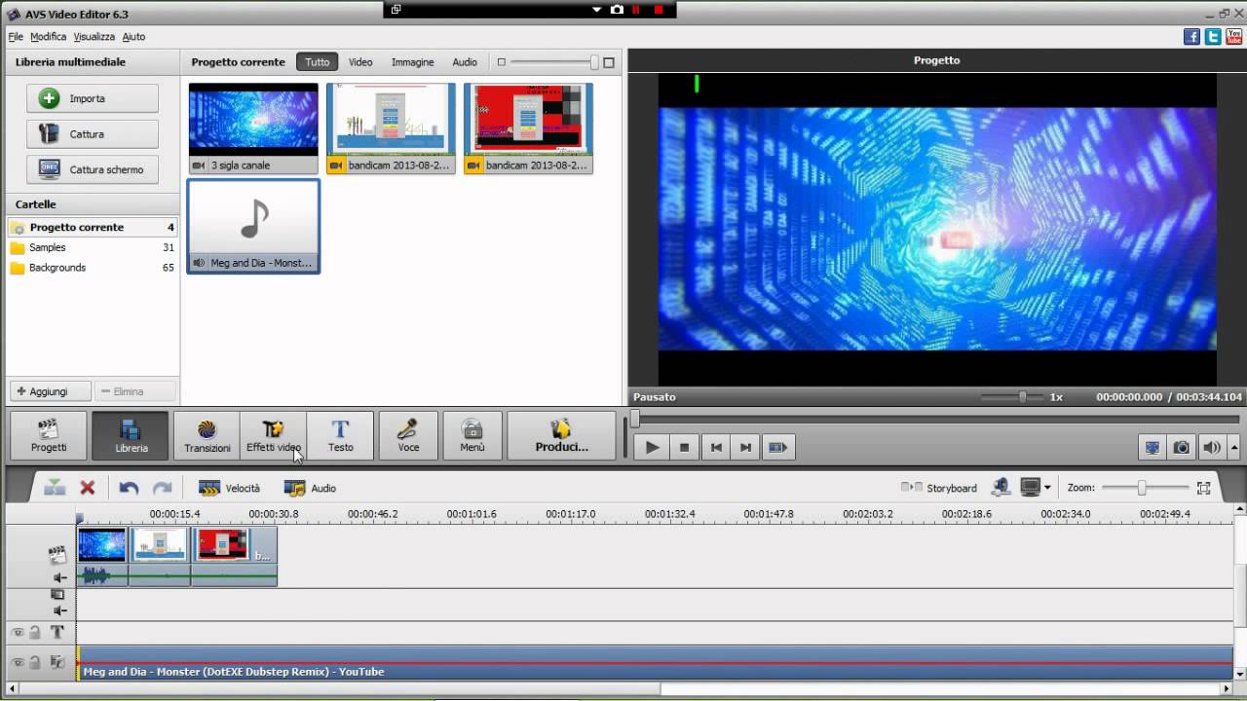Switch to Storyboard view

click(939, 488)
